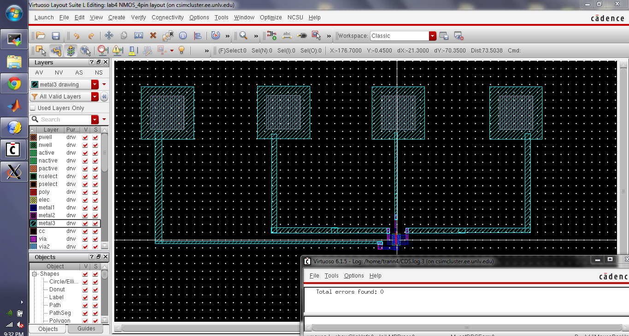Toggle selectable checkbox for nwell layer

coord(95,145)
